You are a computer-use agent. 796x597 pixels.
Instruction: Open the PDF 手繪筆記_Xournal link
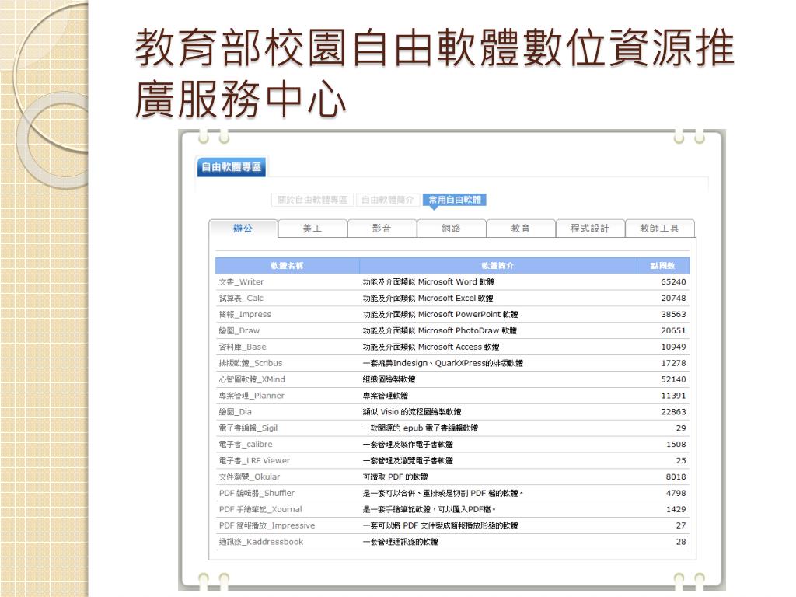coord(260,509)
